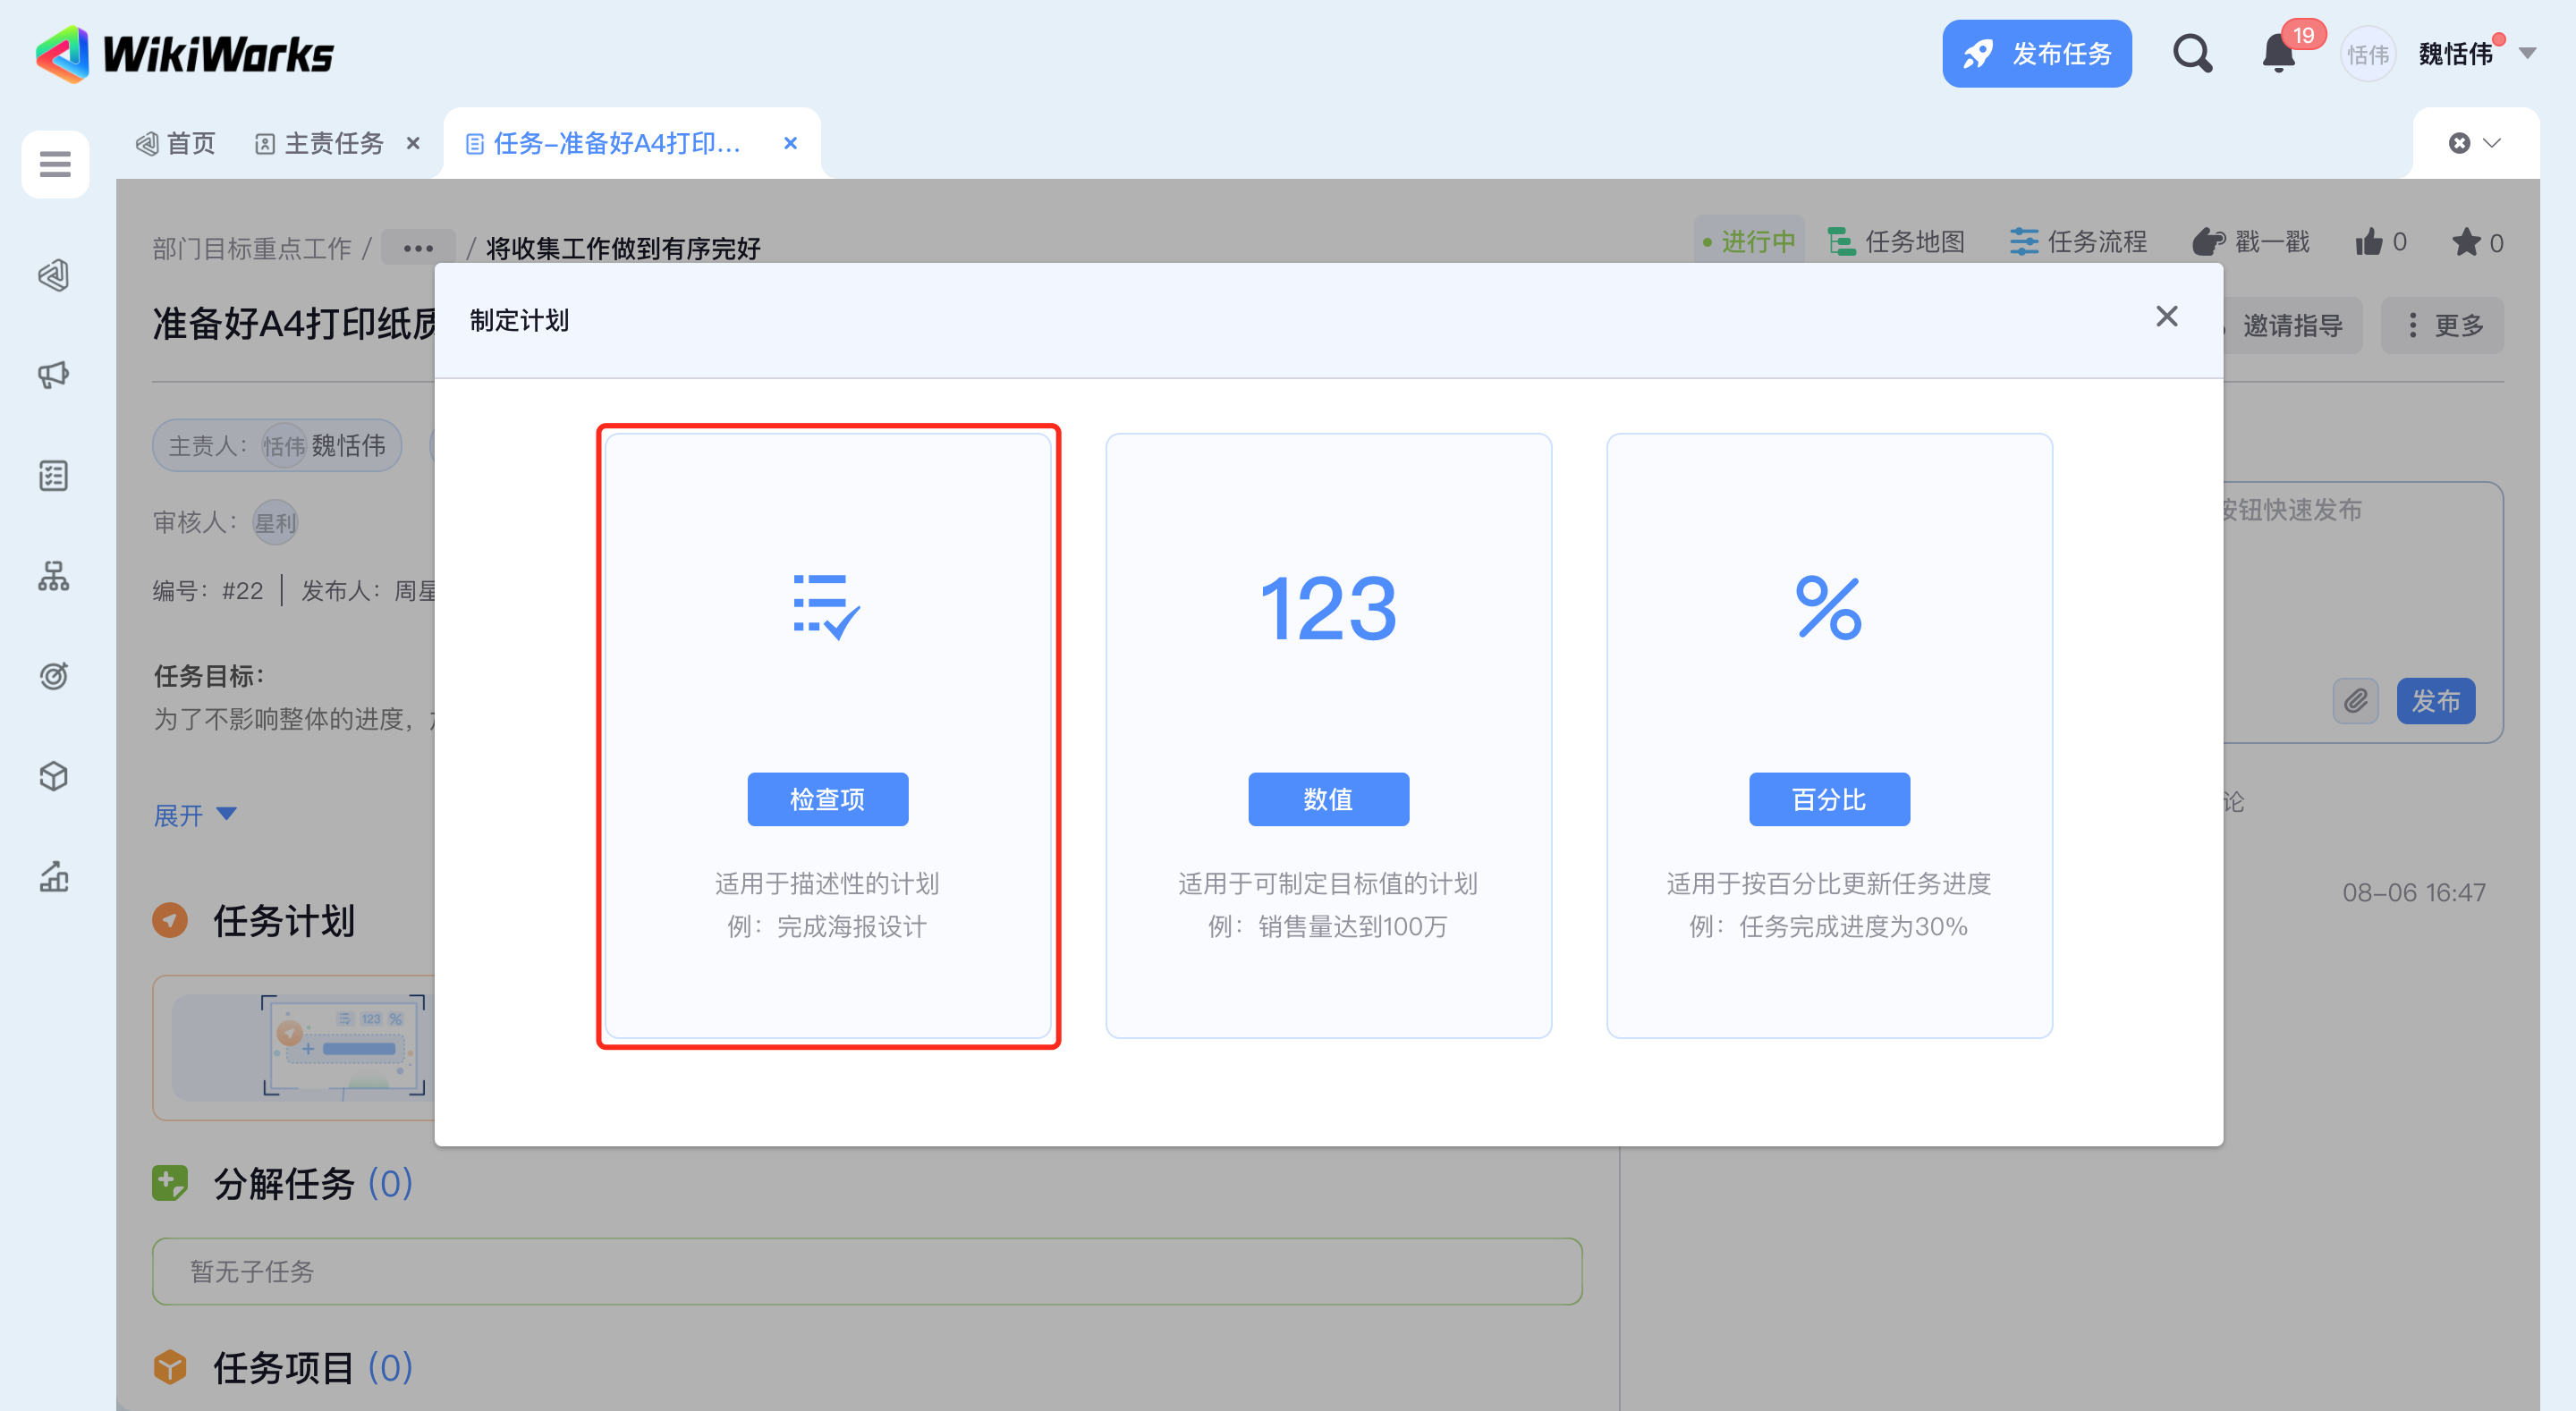Click the 发布任务 button
This screenshot has width=2576, height=1411.
tap(2036, 54)
